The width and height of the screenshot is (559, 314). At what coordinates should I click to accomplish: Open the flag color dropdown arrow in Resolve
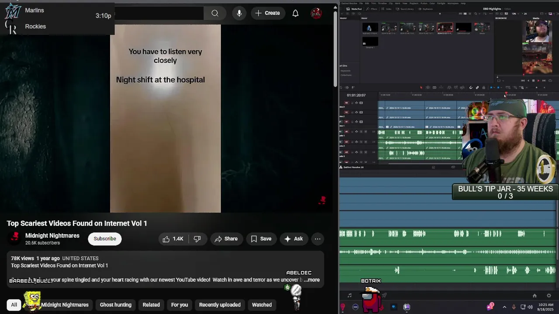click(494, 87)
